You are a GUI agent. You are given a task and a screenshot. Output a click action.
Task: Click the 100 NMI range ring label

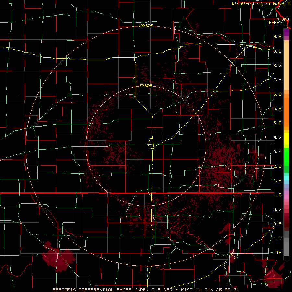(x=146, y=26)
